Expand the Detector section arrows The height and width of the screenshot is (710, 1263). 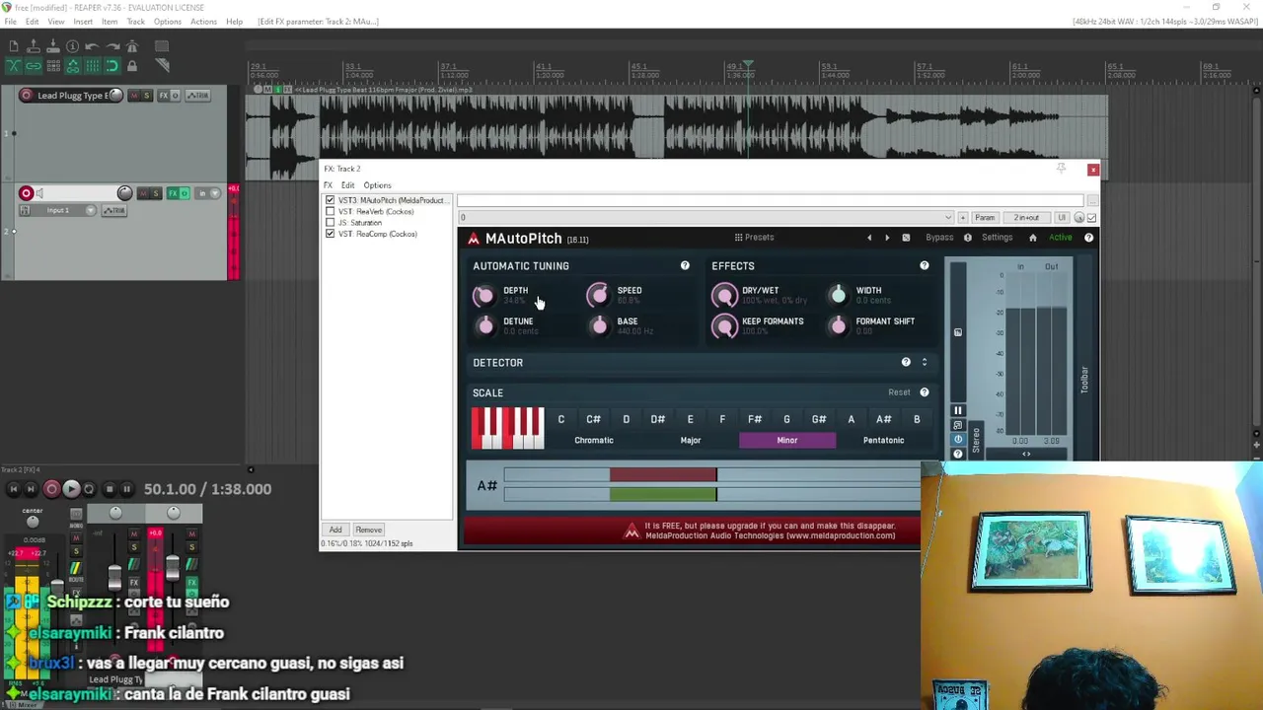[925, 363]
